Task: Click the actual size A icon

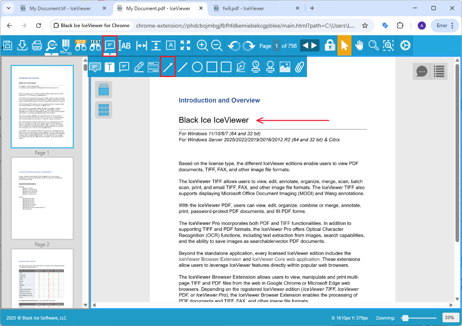Action: pyautogui.click(x=171, y=45)
